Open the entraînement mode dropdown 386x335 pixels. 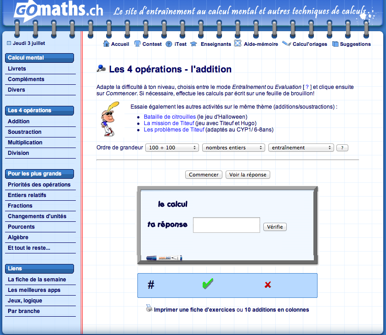coord(301,148)
